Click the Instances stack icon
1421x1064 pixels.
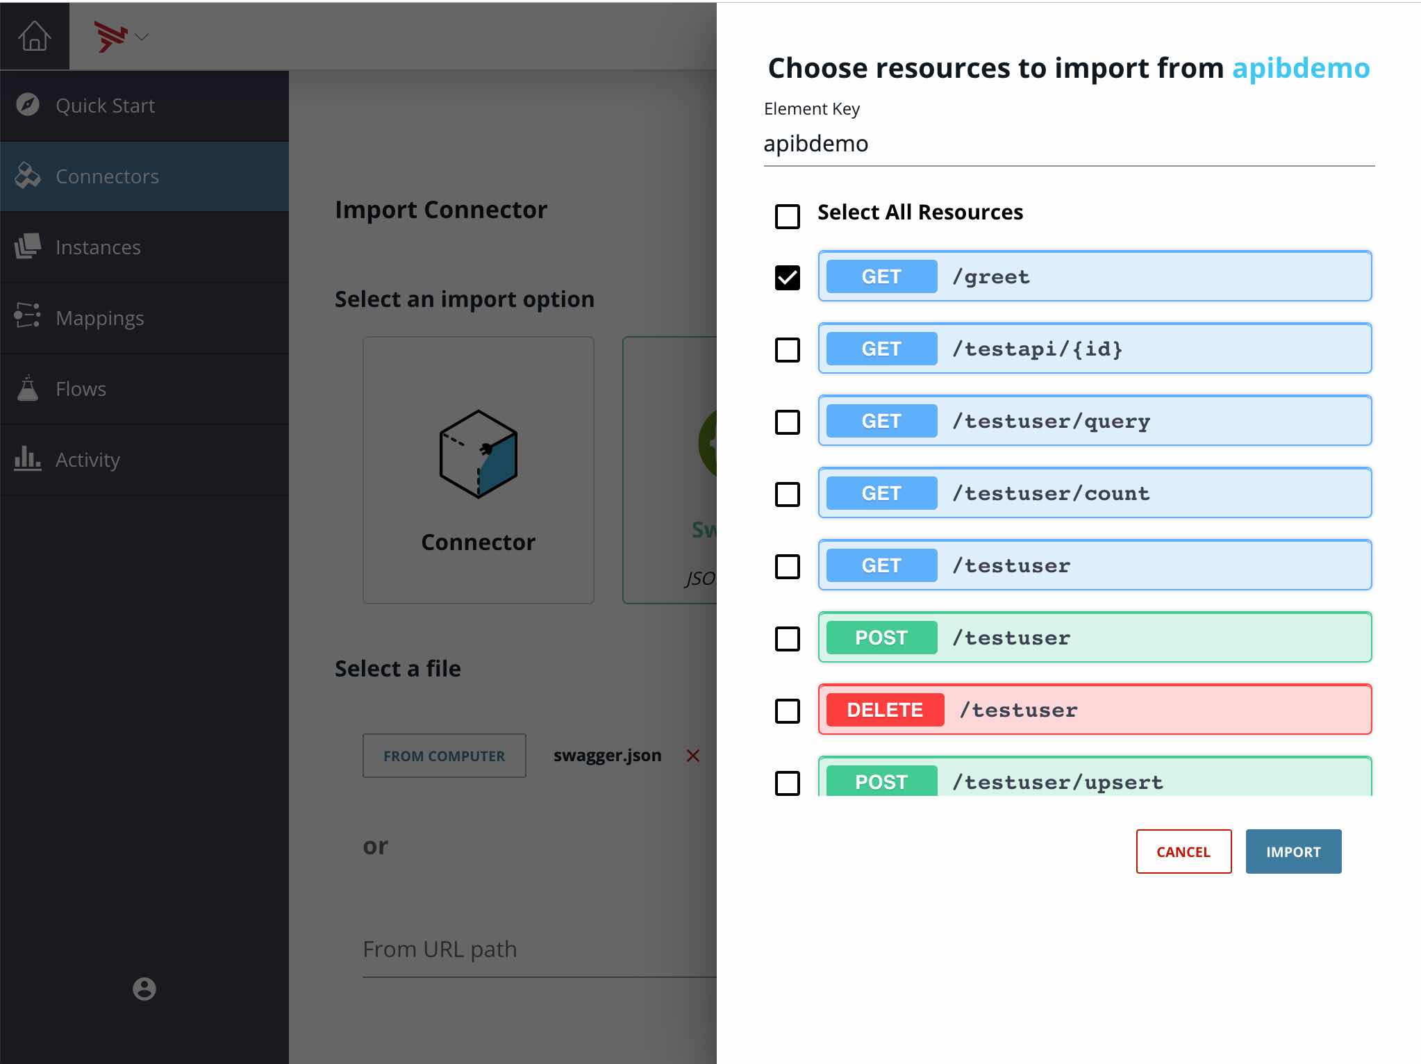click(x=28, y=247)
